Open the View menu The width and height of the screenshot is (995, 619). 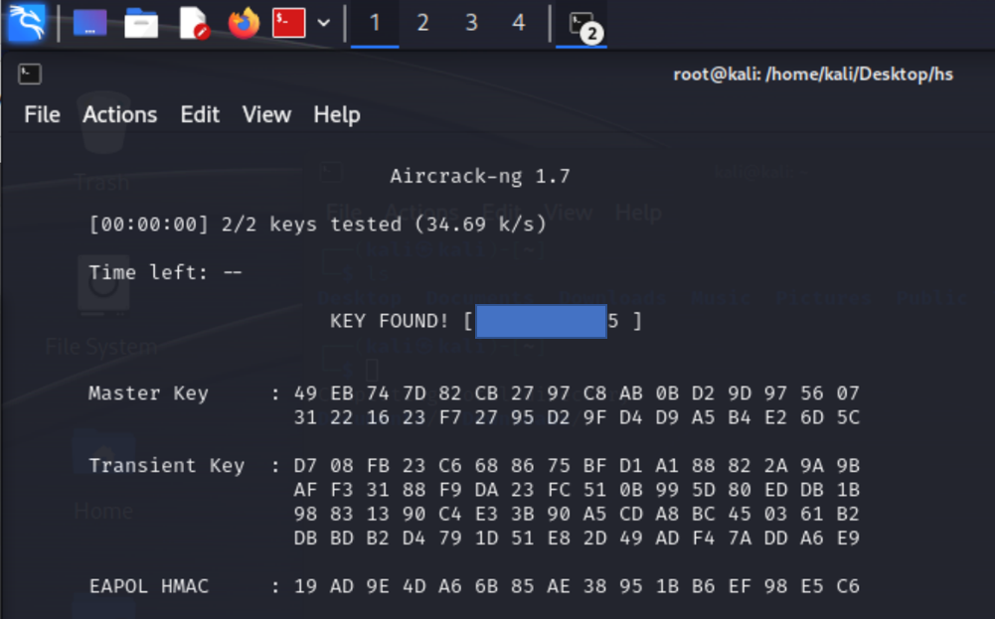[x=266, y=115]
